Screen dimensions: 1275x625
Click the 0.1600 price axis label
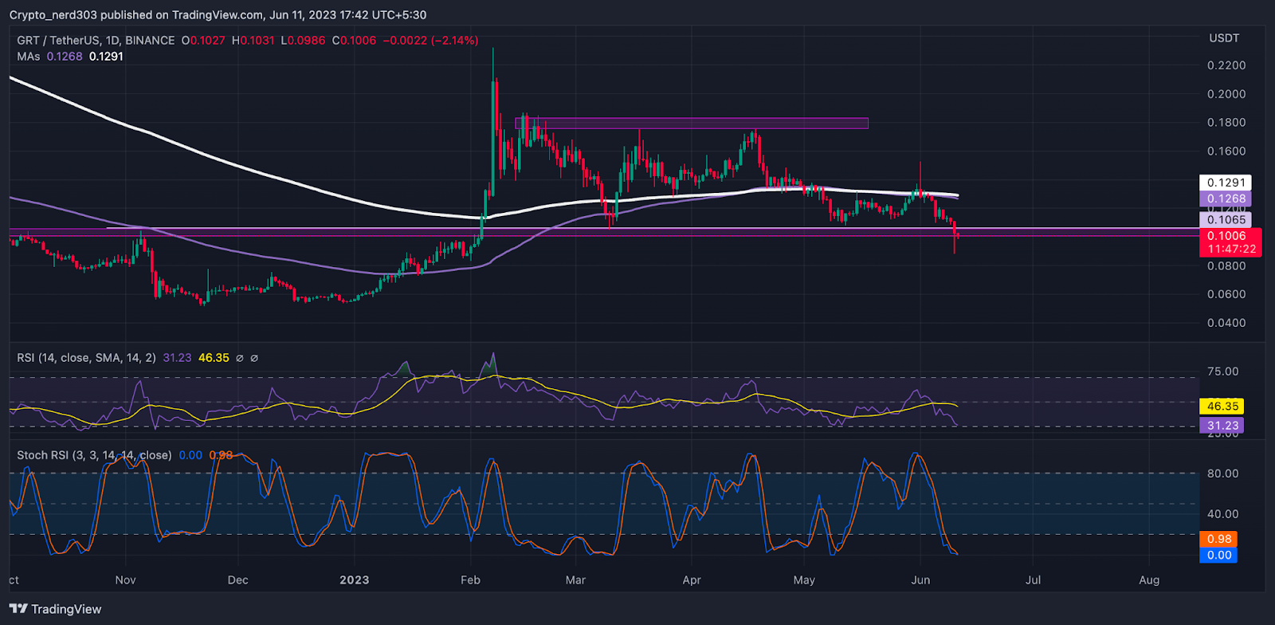pyautogui.click(x=1226, y=151)
